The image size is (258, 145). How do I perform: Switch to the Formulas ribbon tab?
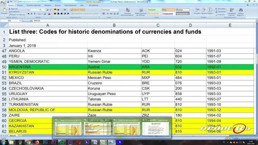(48, 5)
